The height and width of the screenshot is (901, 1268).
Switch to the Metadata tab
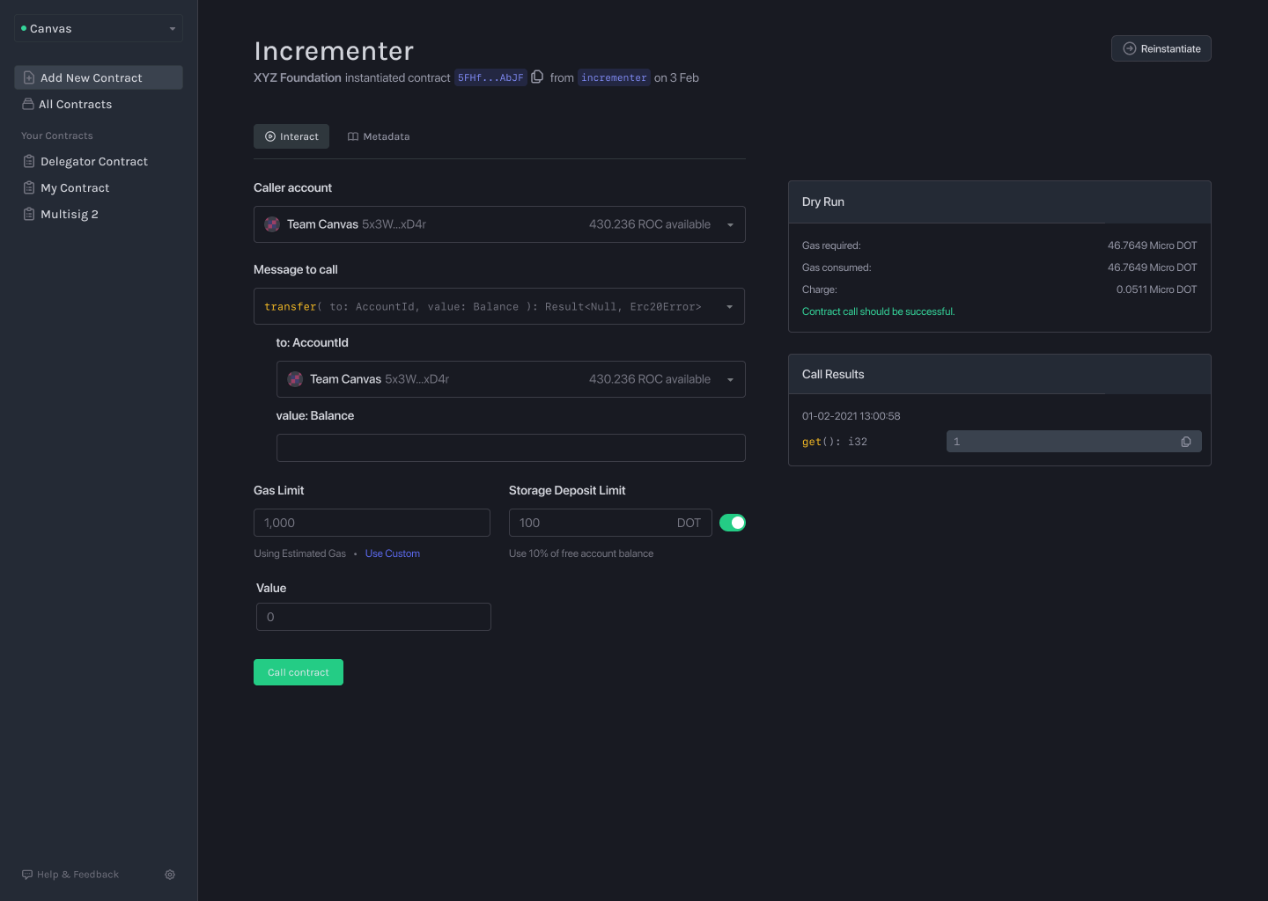point(379,136)
